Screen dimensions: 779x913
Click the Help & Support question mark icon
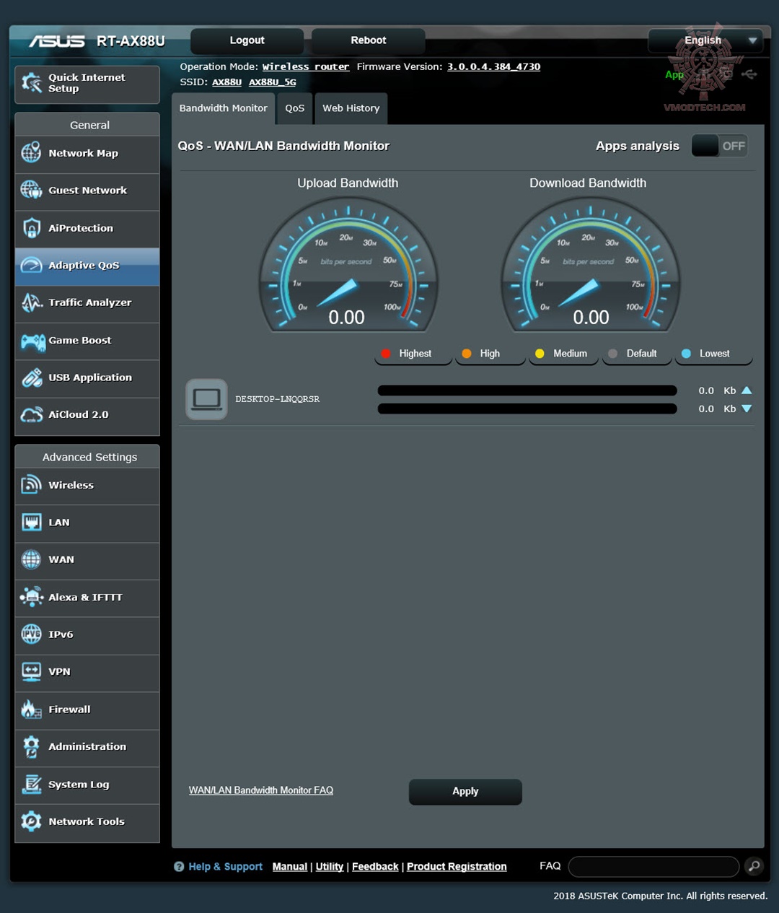(179, 867)
